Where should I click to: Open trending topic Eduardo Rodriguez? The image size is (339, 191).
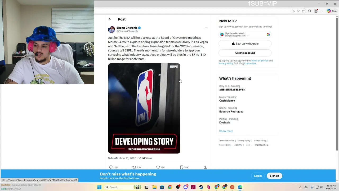click(x=231, y=112)
